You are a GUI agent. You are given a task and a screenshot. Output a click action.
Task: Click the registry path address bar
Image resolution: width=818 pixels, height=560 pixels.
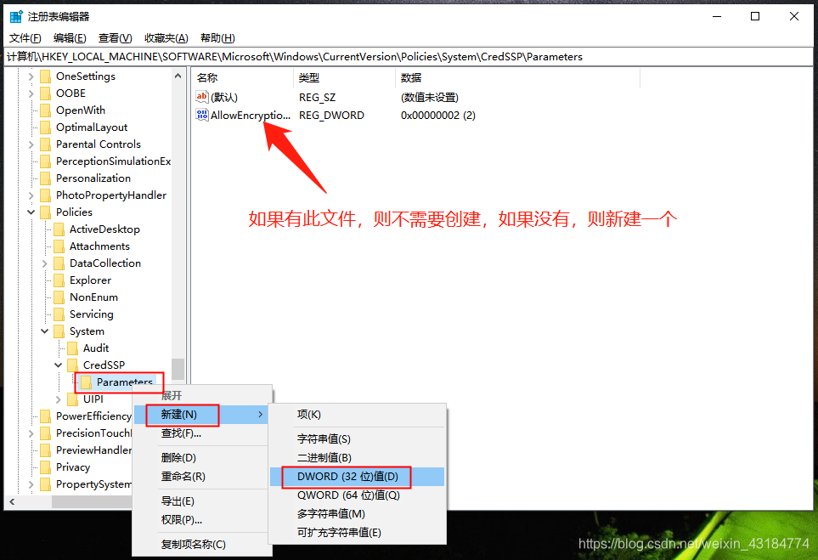[x=408, y=57]
